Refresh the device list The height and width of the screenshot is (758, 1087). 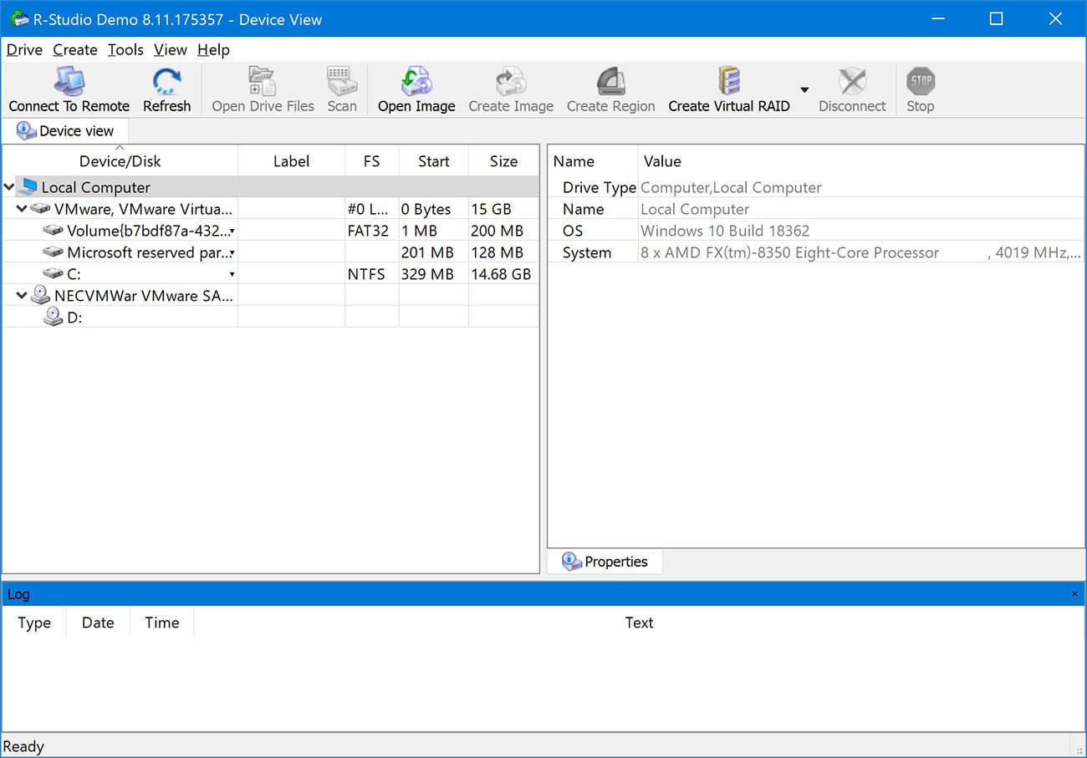click(166, 89)
